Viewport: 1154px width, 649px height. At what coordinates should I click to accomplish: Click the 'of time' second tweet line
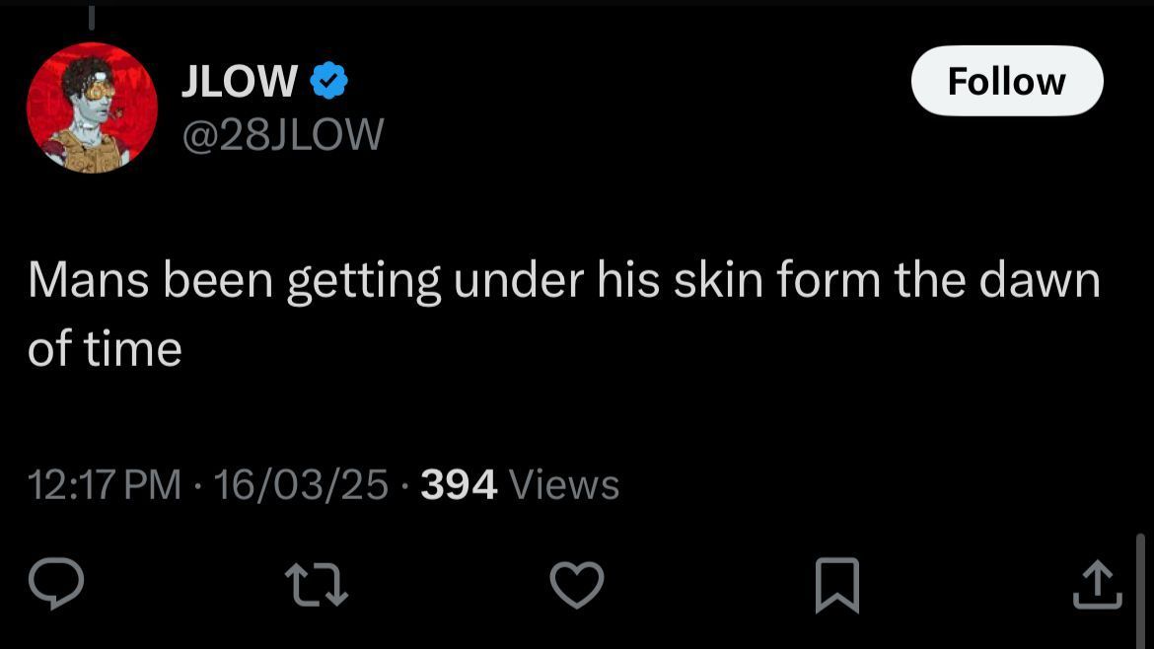(105, 349)
